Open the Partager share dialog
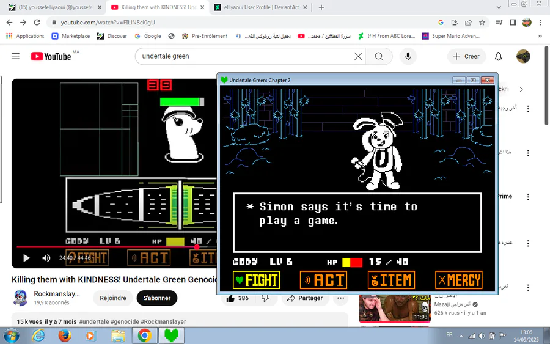Viewport: 550px width, 344px height. pos(305,298)
